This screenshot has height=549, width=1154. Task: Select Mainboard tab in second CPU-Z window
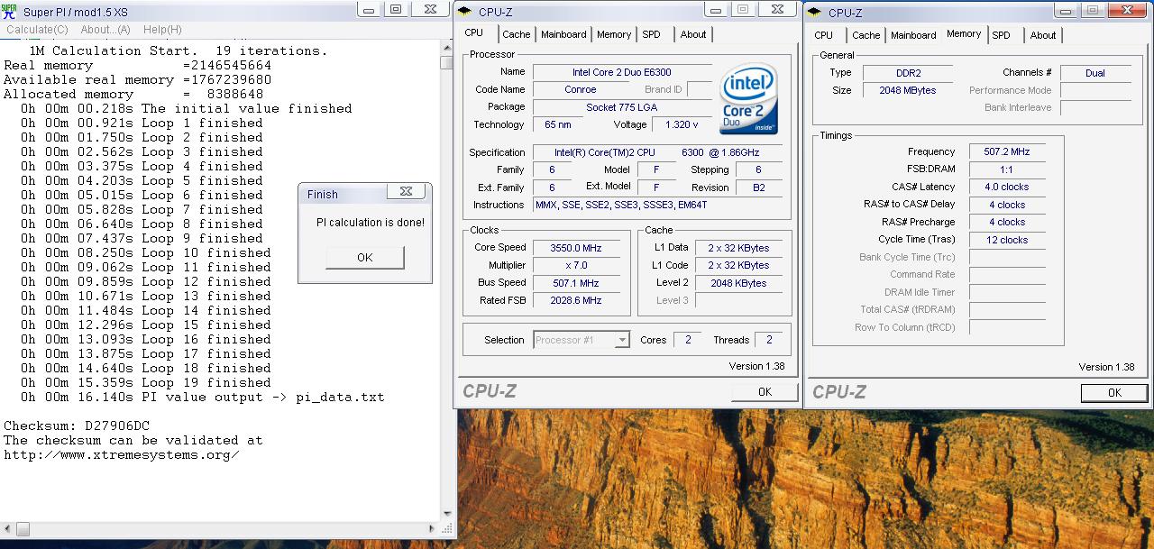coord(913,35)
